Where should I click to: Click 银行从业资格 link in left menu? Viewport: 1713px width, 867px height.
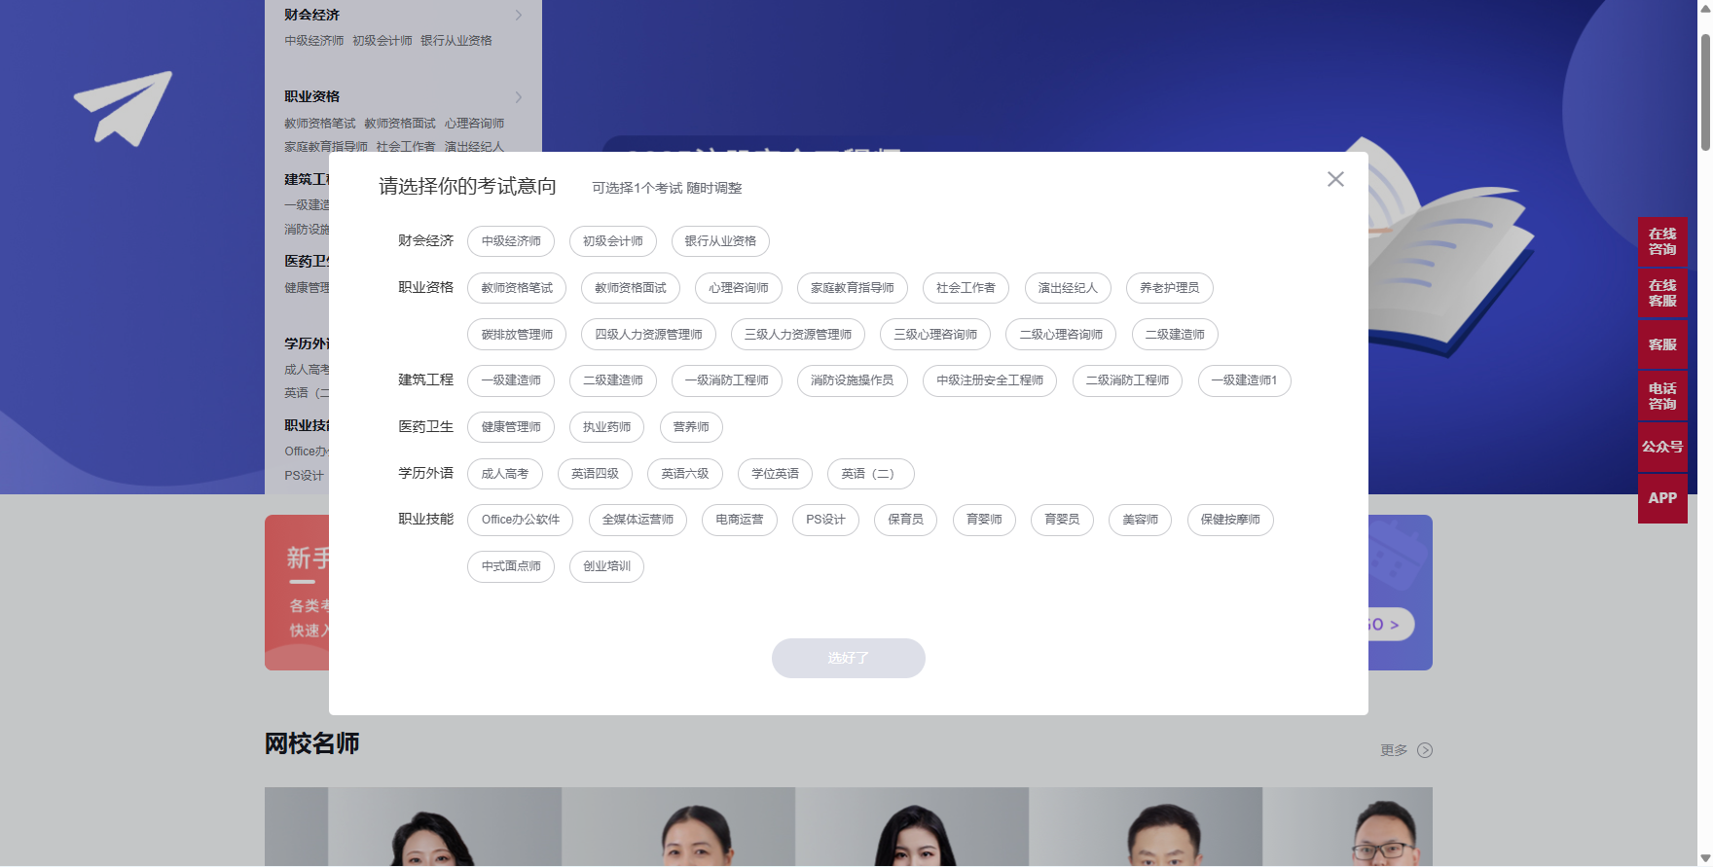coord(456,41)
